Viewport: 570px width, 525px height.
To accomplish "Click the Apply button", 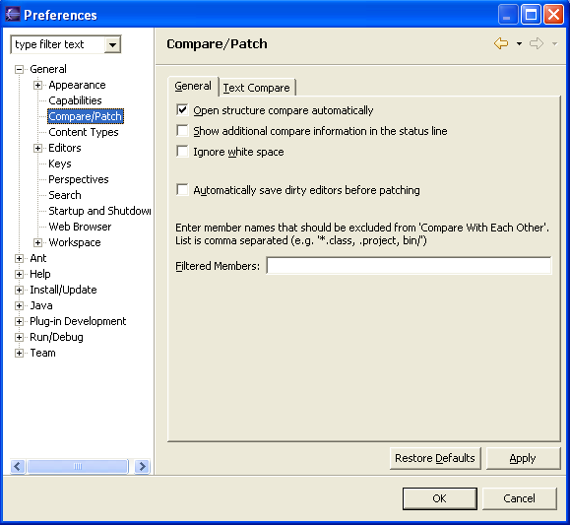I will tap(523, 458).
